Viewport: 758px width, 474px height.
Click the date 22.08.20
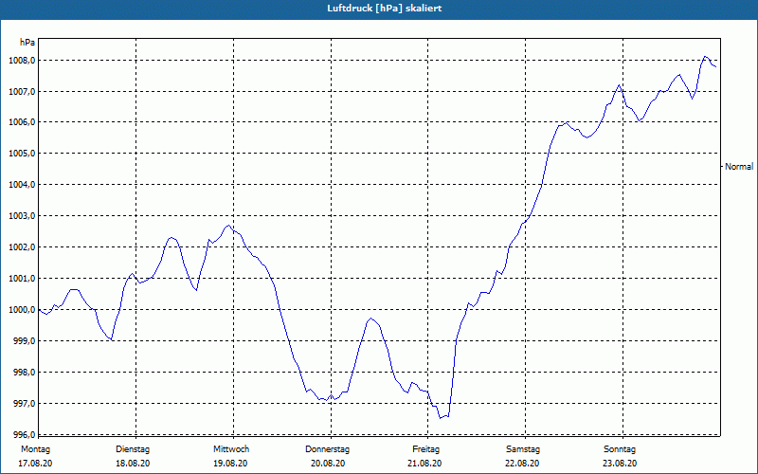coord(522,464)
